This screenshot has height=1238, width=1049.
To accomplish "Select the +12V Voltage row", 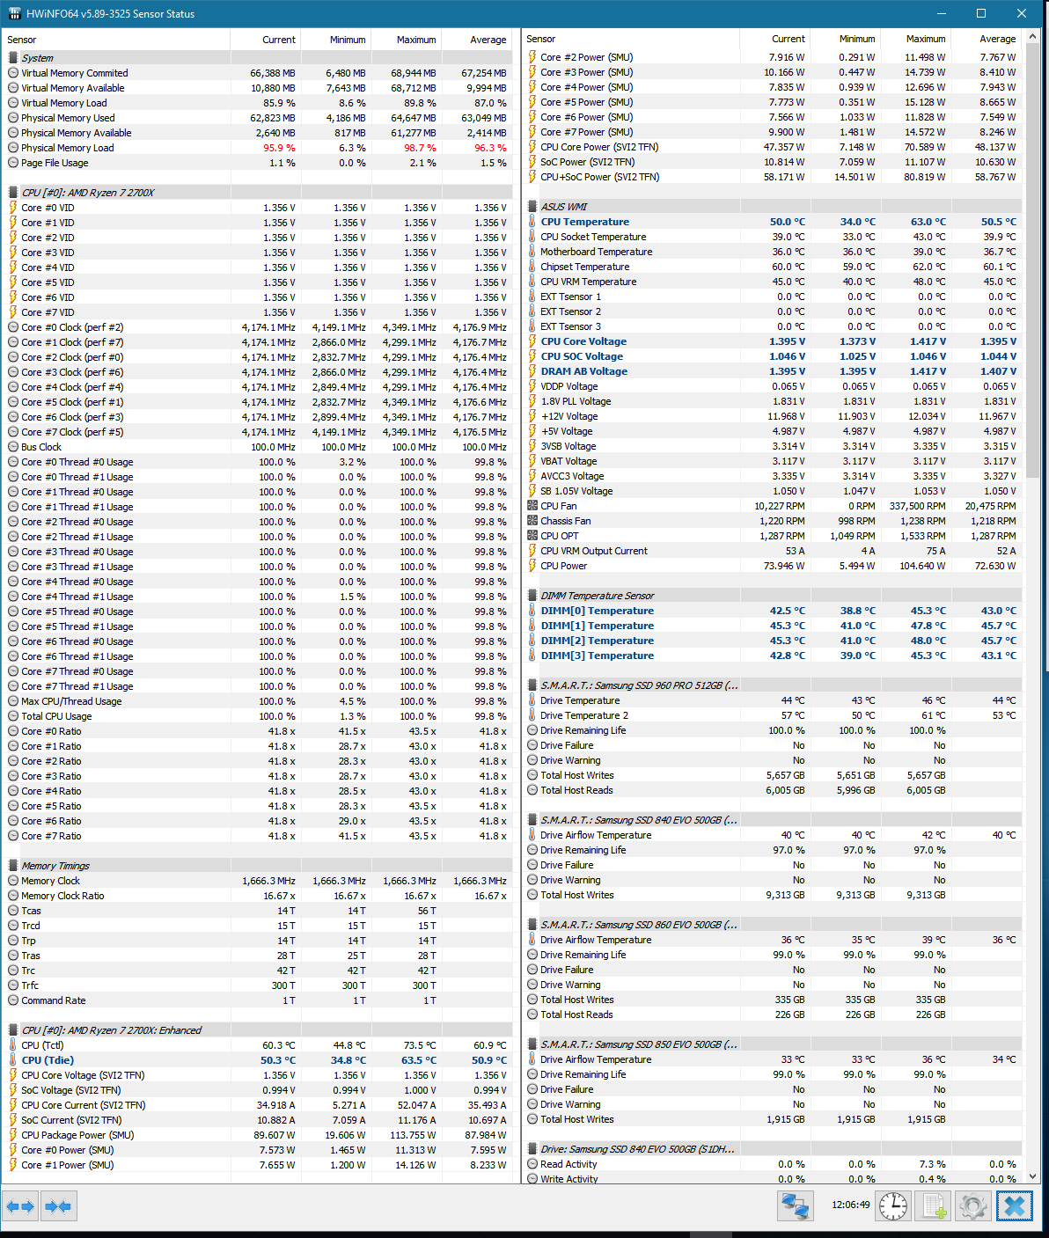I will coord(774,416).
